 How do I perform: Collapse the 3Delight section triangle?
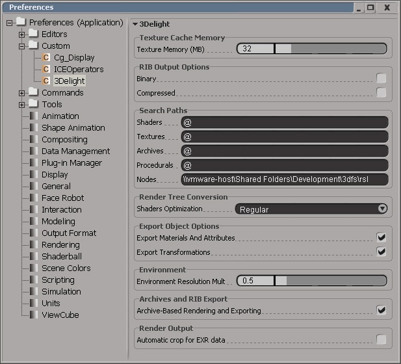[135, 24]
